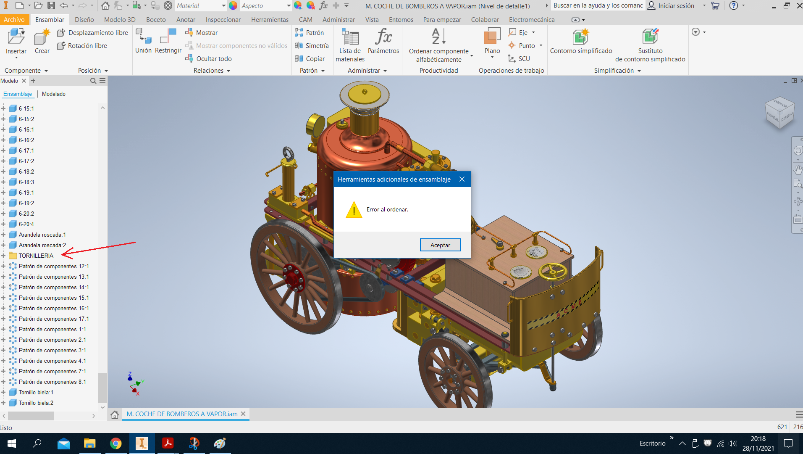This screenshot has width=803, height=454.
Task: Select the Contorno simplificado tool
Action: [580, 42]
